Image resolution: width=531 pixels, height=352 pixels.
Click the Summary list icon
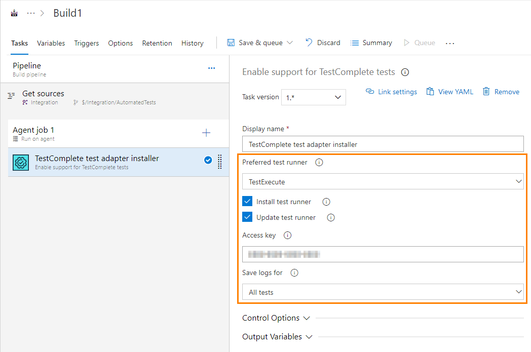click(355, 43)
